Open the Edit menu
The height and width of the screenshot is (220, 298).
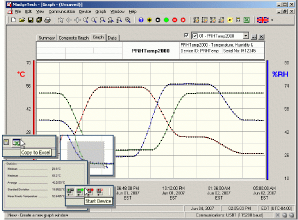click(28, 11)
